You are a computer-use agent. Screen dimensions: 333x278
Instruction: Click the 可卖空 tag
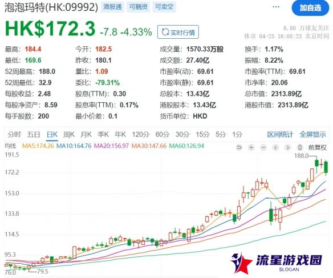(164, 7)
